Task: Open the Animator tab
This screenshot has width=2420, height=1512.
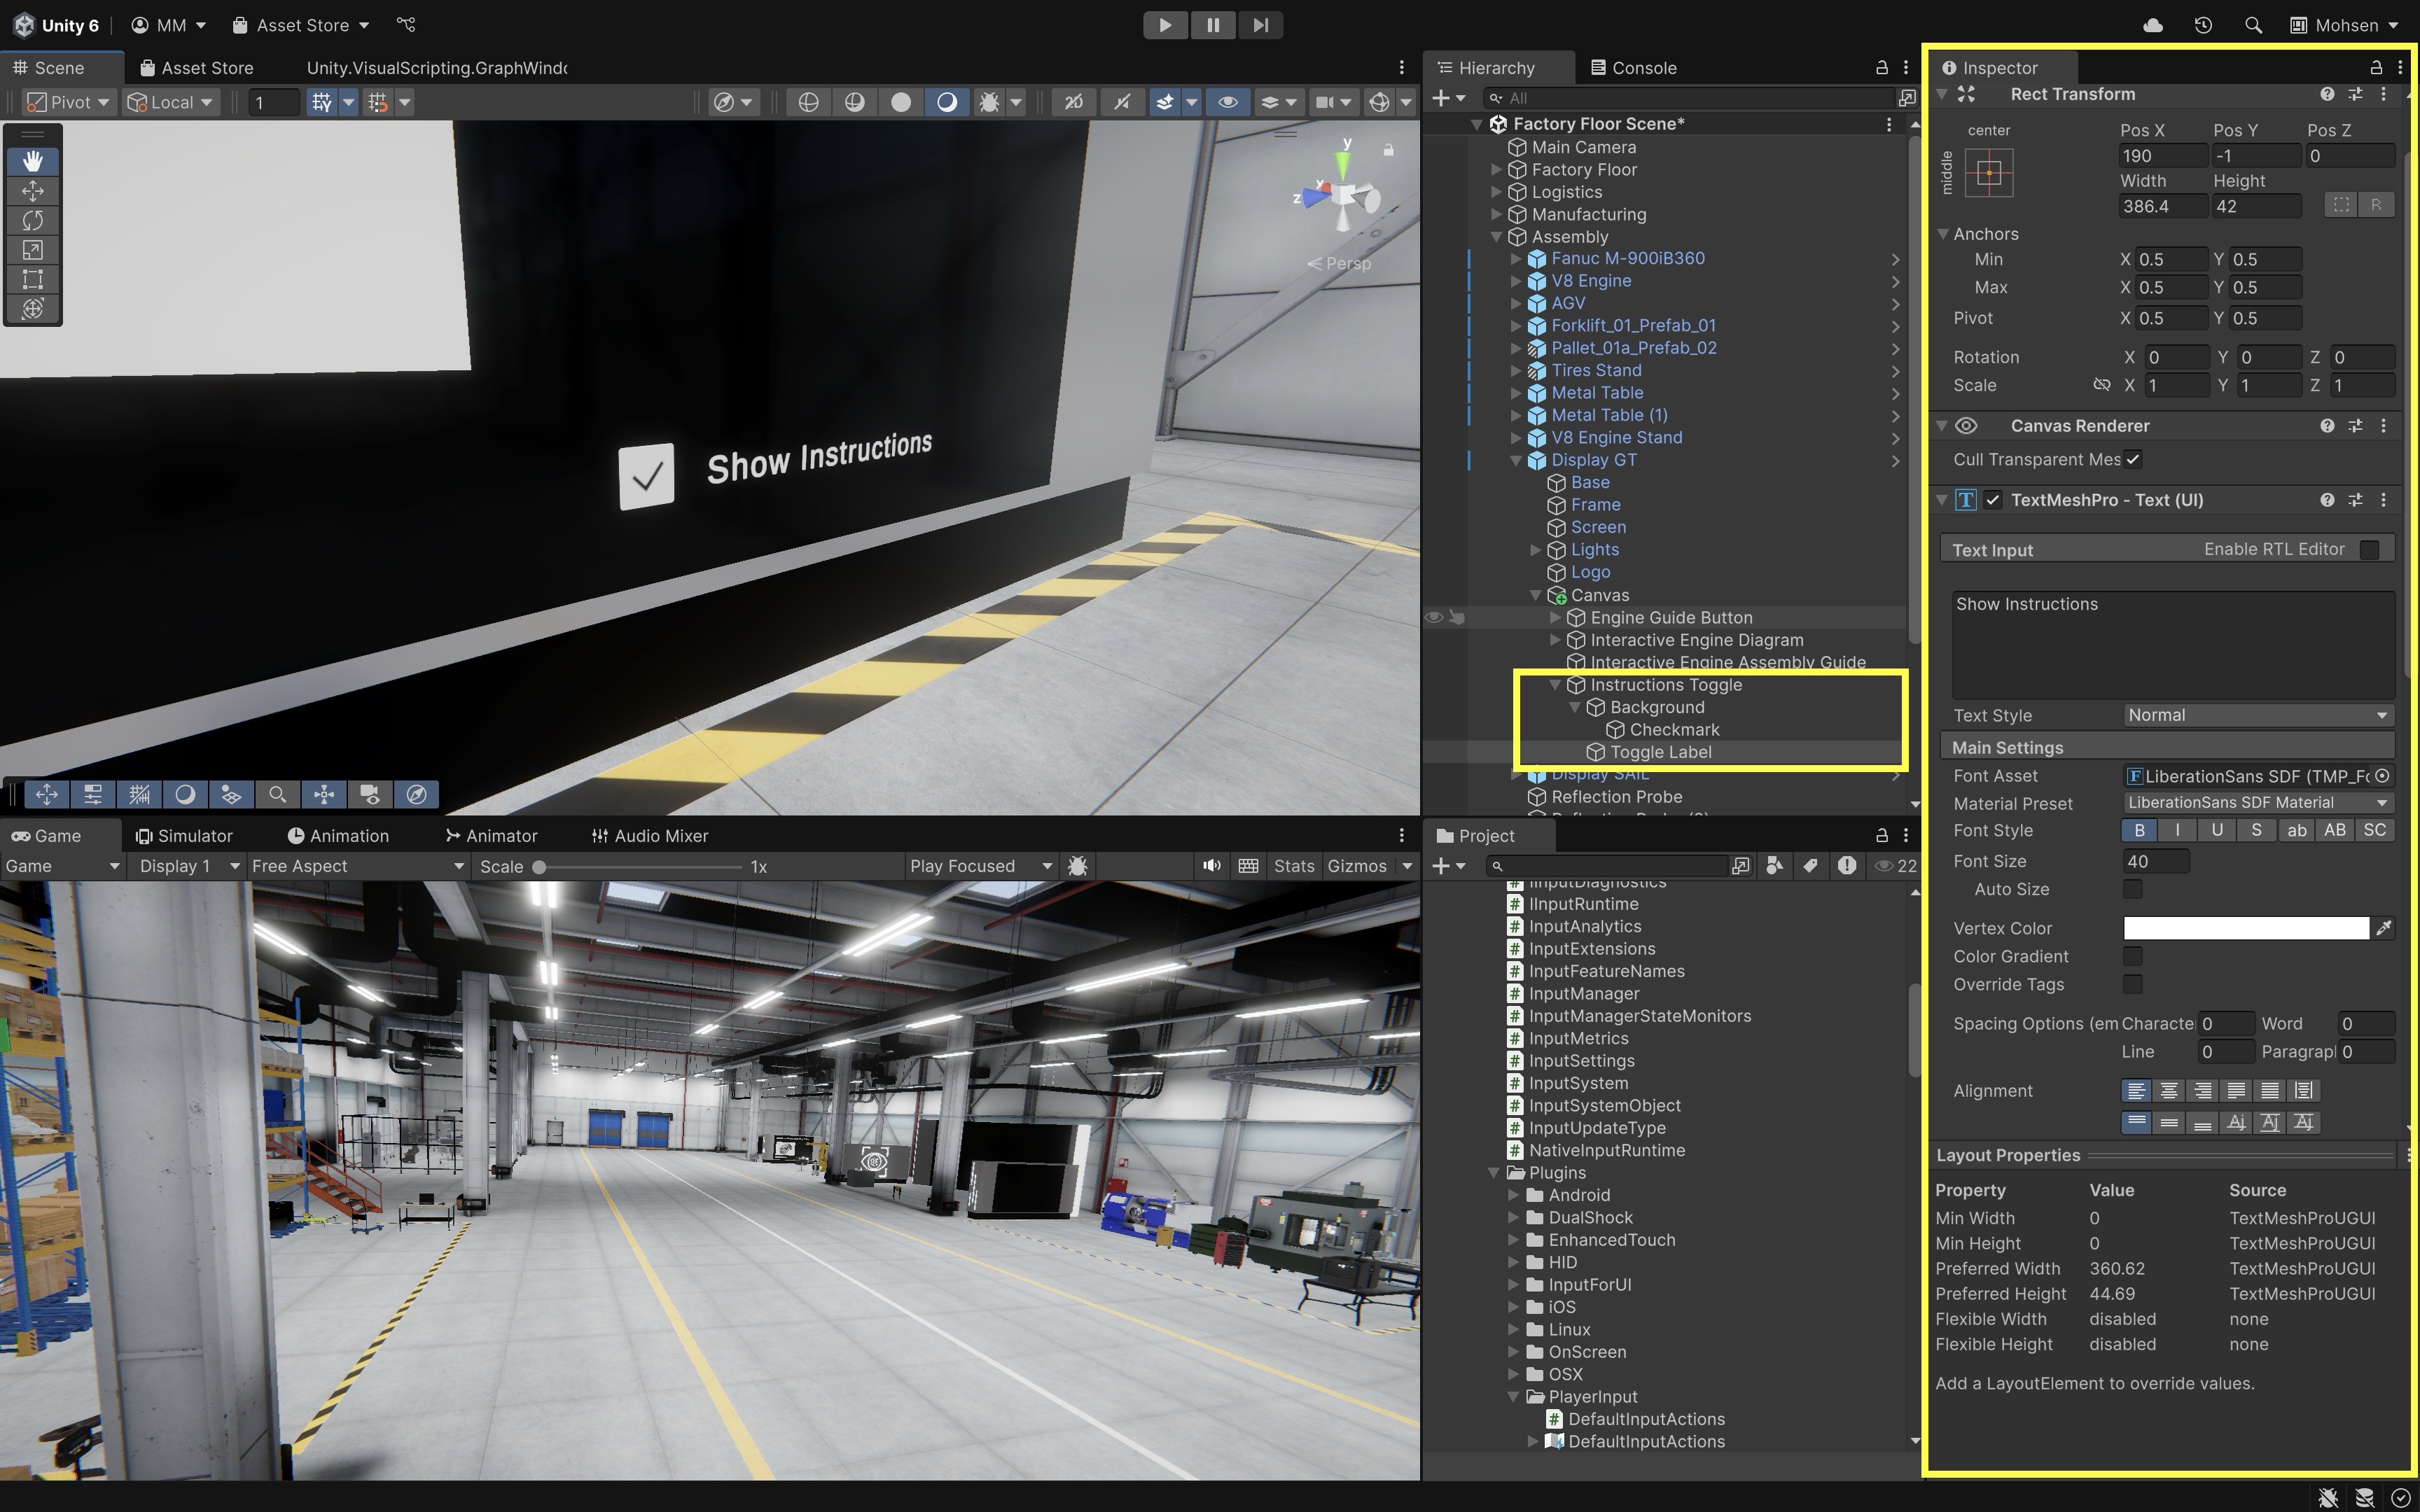Action: coord(491,836)
